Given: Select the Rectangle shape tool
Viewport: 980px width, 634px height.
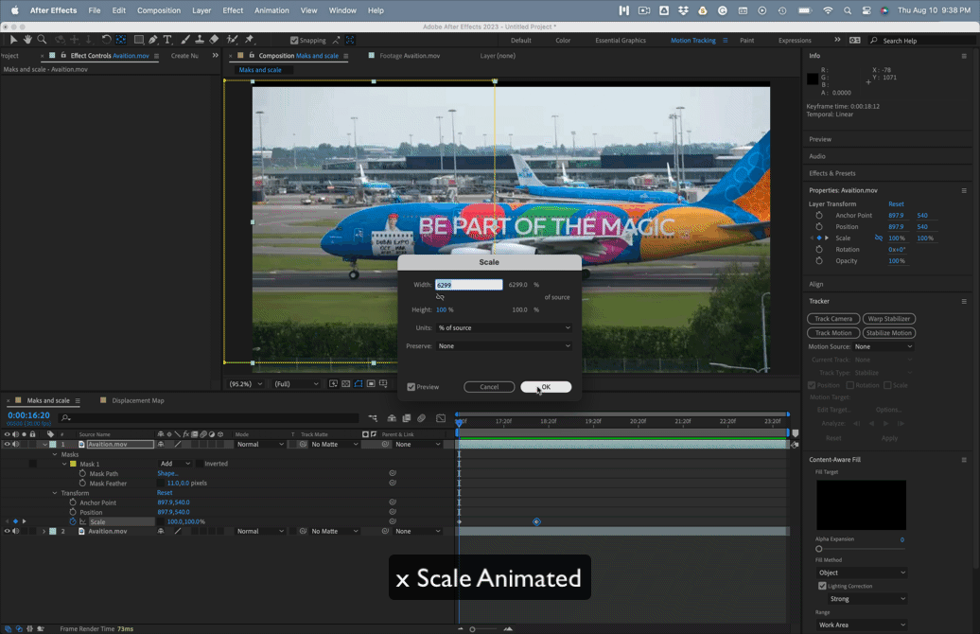Looking at the screenshot, I should [x=139, y=40].
